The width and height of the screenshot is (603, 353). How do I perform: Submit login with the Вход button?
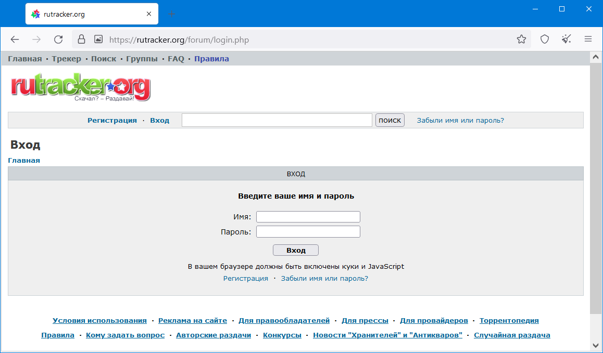(296, 250)
